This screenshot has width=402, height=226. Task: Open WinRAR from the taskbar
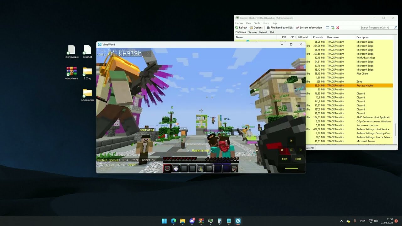pyautogui.click(x=201, y=221)
